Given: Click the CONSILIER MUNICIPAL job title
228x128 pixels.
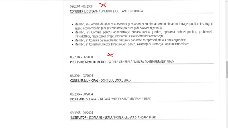Looking at the screenshot, I should tap(84, 80).
